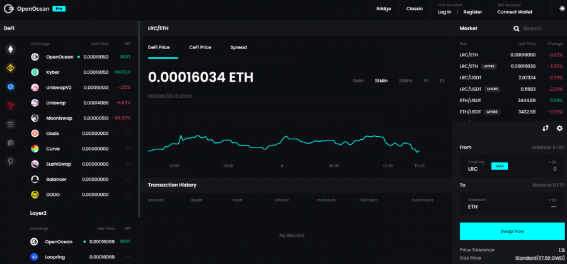Click the Layer2 section heading
Image resolution: width=567 pixels, height=264 pixels.
tap(38, 214)
